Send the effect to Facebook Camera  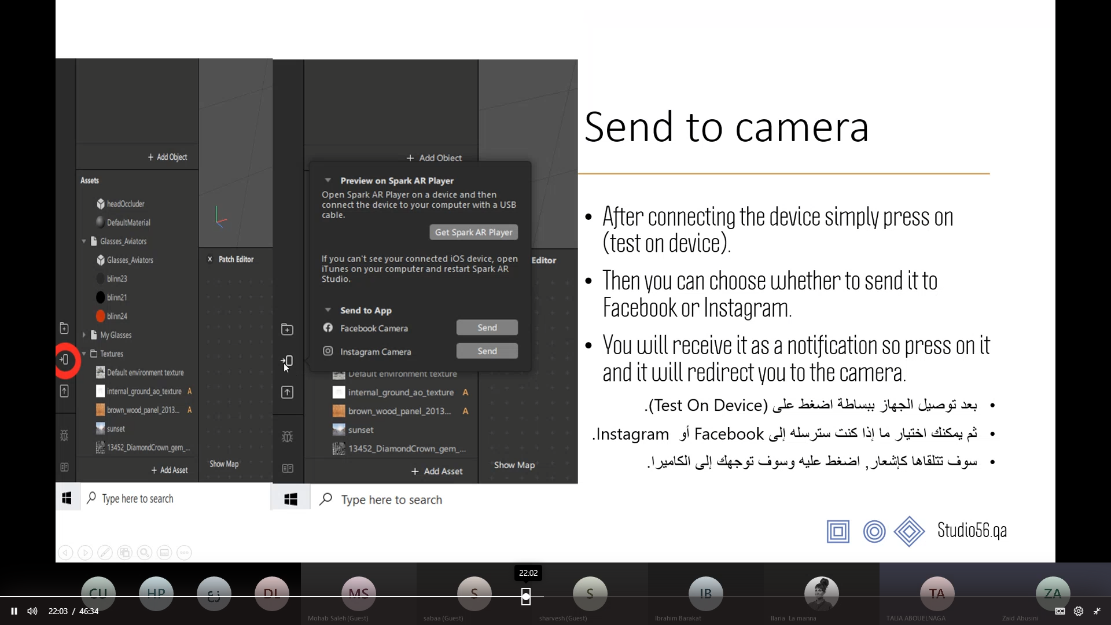[x=487, y=328]
